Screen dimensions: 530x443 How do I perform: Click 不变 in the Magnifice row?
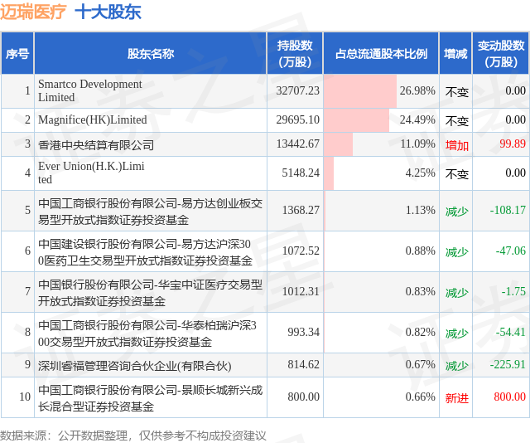[x=456, y=121]
